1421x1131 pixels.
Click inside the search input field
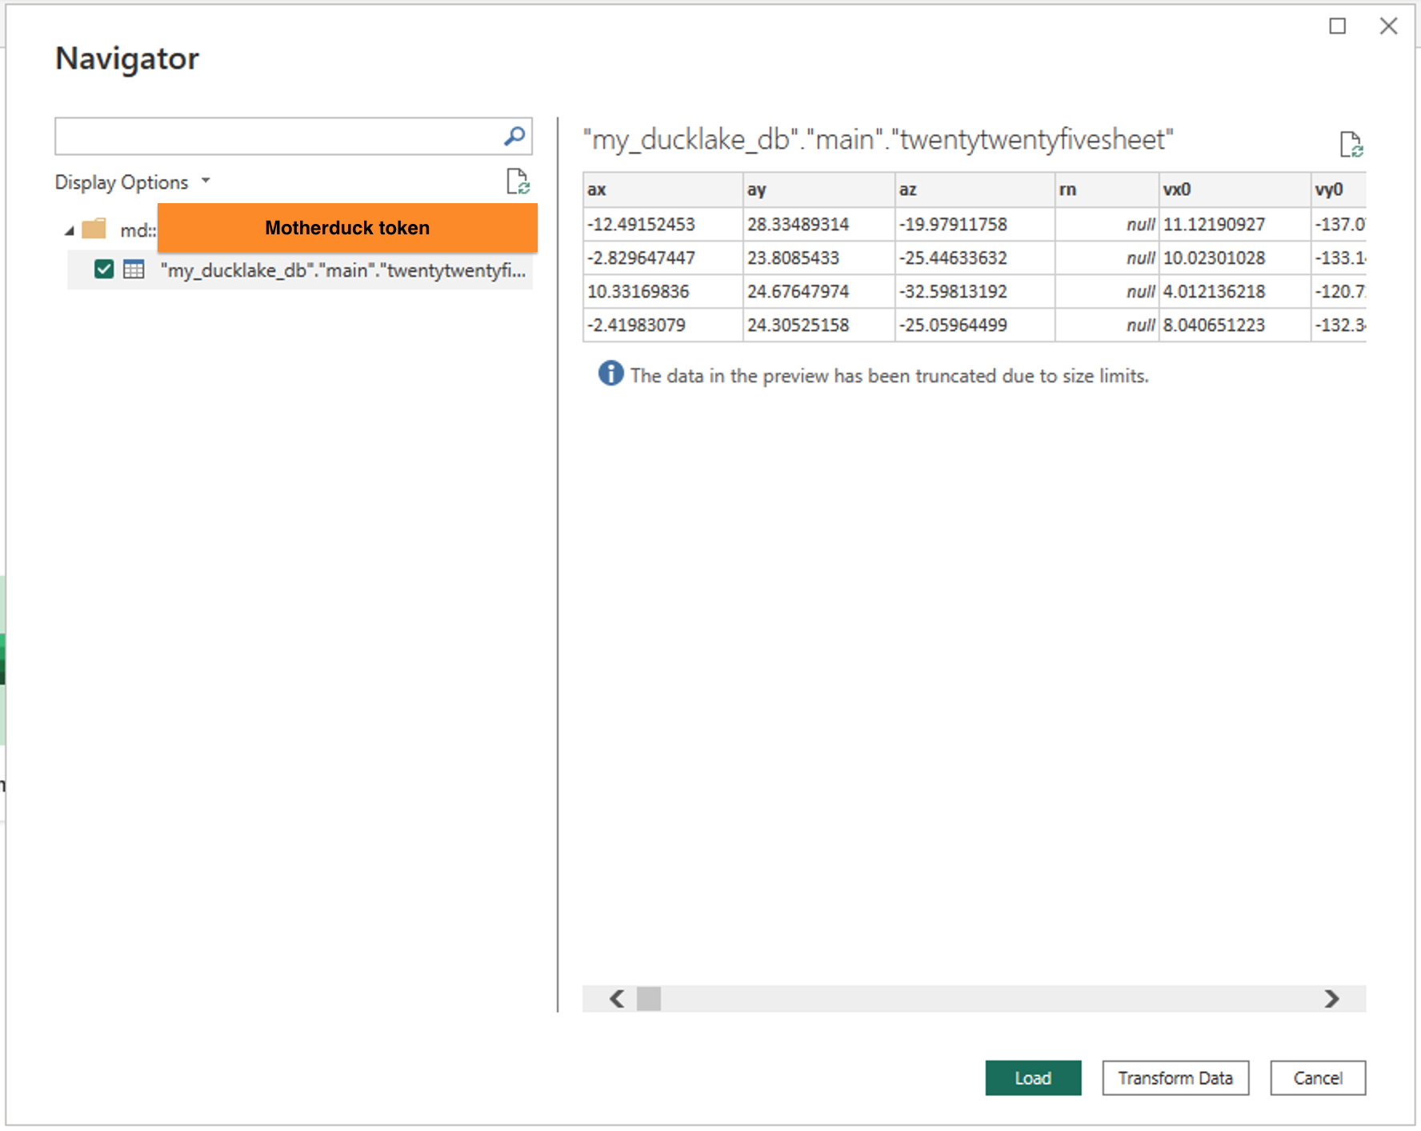point(280,136)
